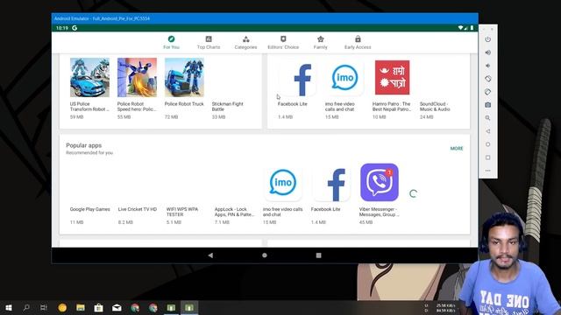Click the emulator power button icon
Viewport: 561px width, 315px height.
(487, 39)
